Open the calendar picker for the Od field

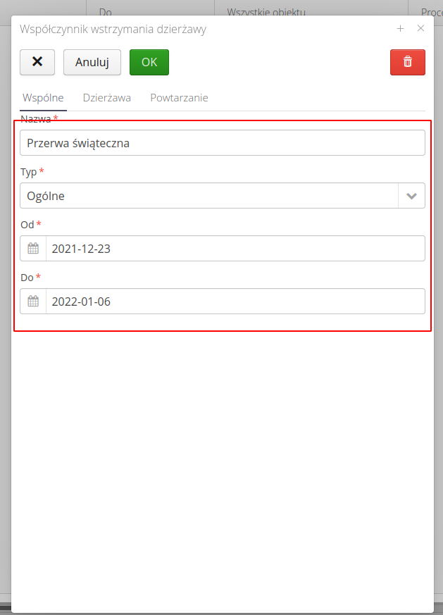(x=32, y=248)
